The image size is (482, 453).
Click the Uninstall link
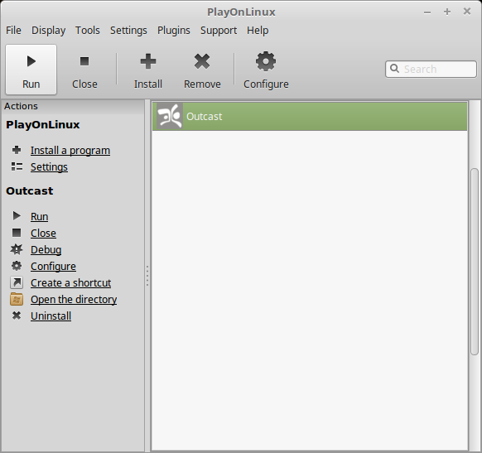51,316
